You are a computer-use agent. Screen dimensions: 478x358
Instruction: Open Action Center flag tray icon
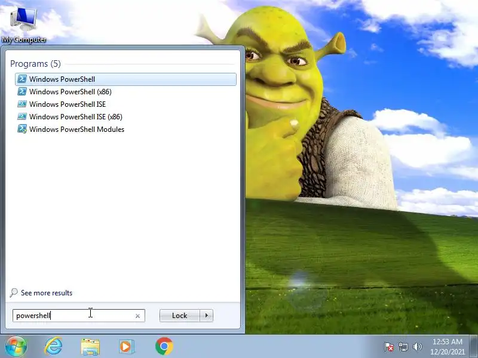tap(389, 347)
